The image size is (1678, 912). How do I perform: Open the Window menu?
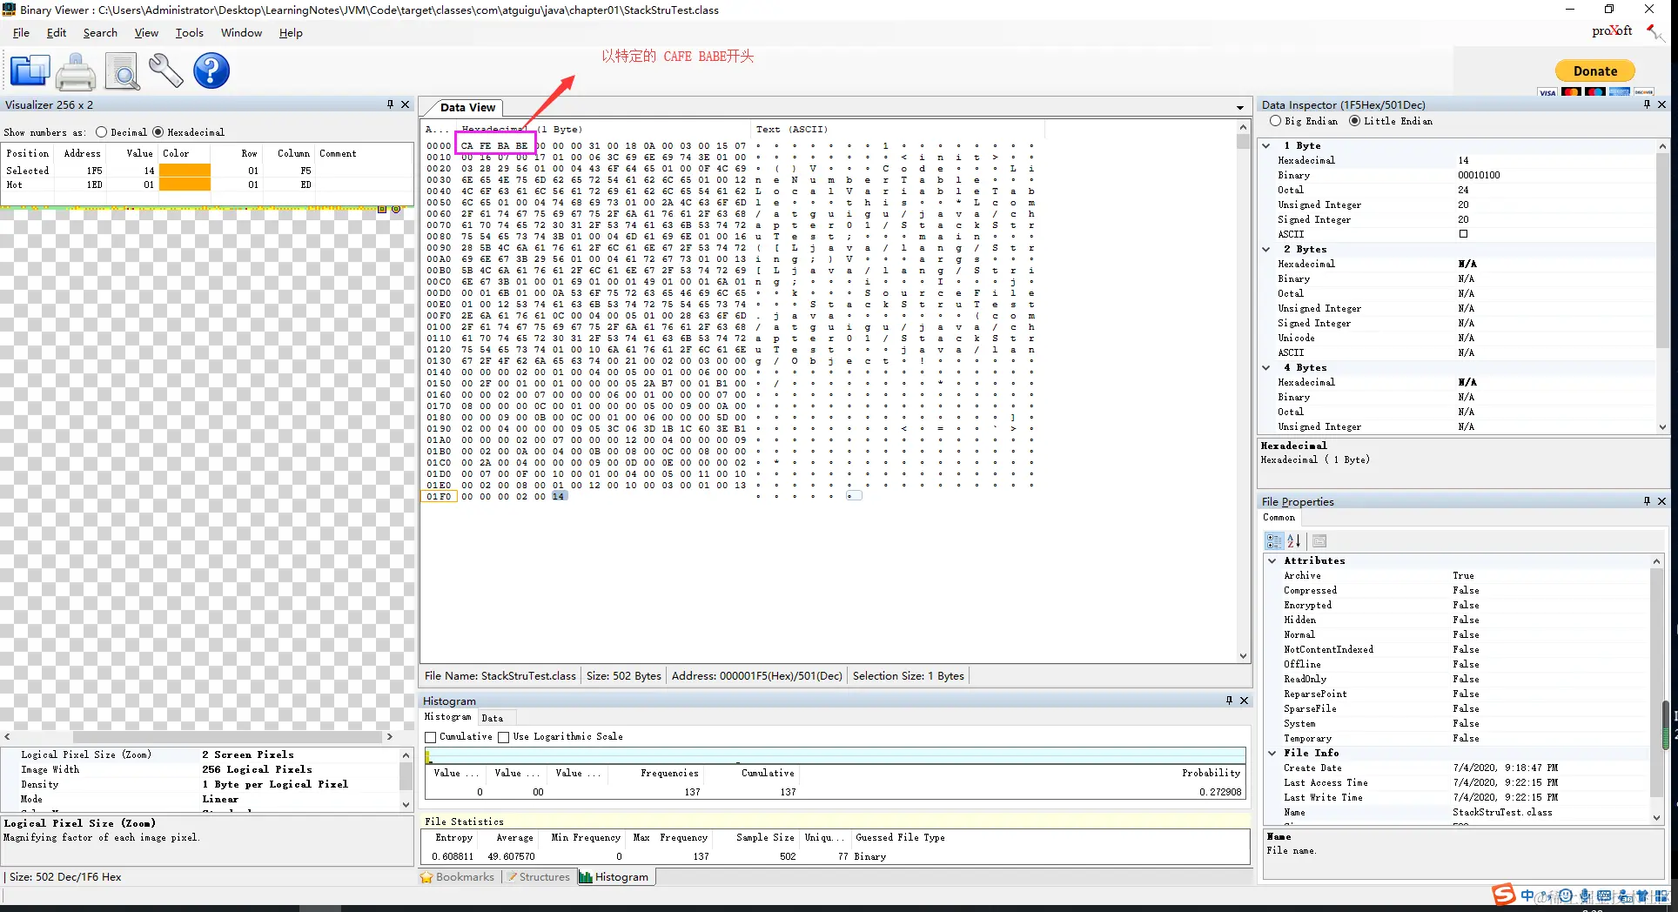241,32
